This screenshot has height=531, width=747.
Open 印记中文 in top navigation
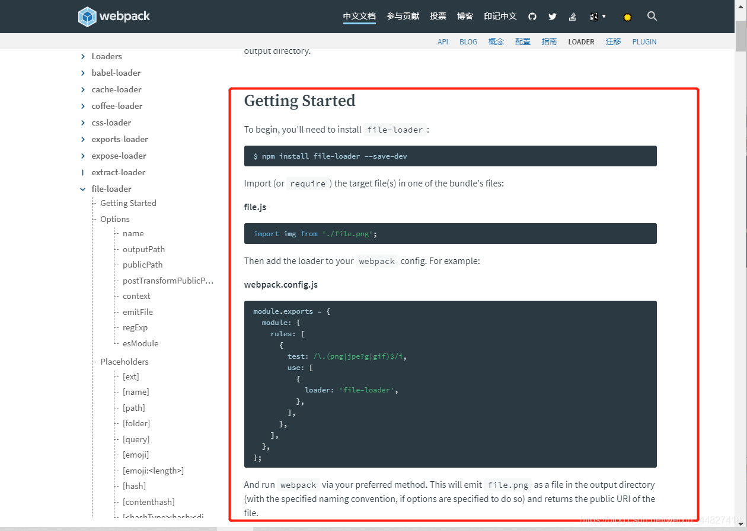(500, 16)
